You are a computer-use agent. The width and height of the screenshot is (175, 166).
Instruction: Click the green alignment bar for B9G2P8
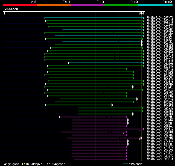(79, 105)
